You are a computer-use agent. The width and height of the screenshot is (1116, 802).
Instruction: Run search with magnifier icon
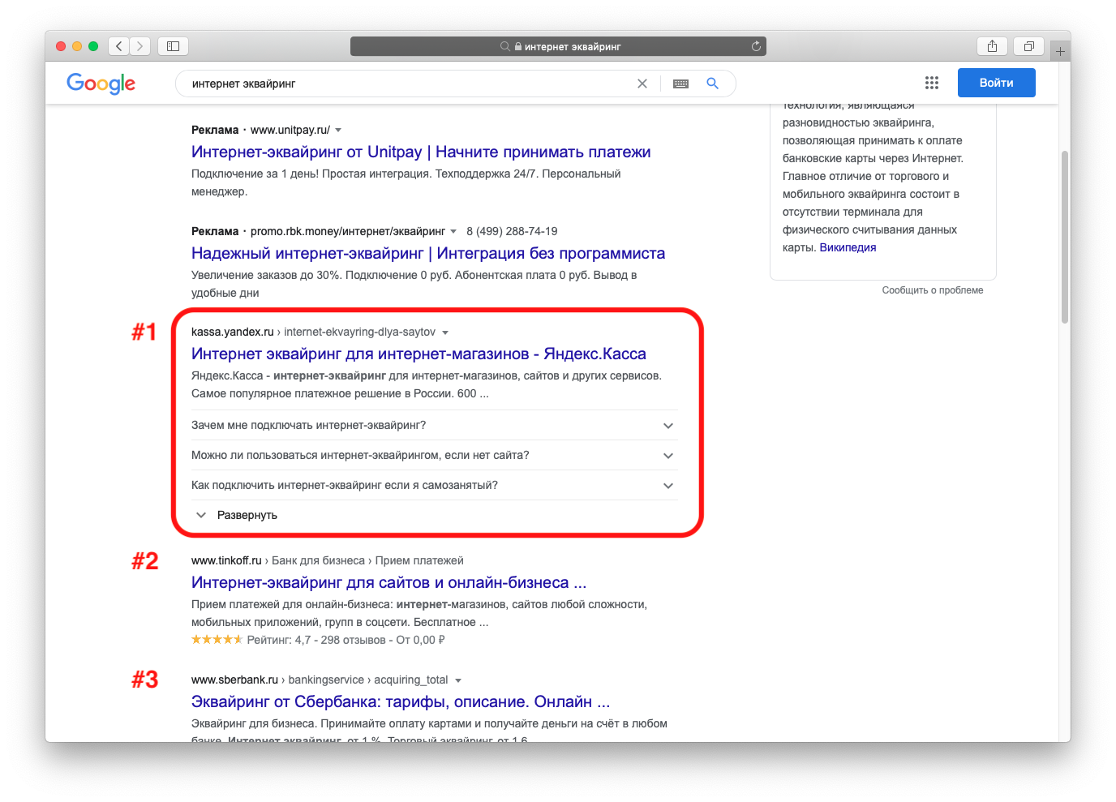tap(713, 84)
